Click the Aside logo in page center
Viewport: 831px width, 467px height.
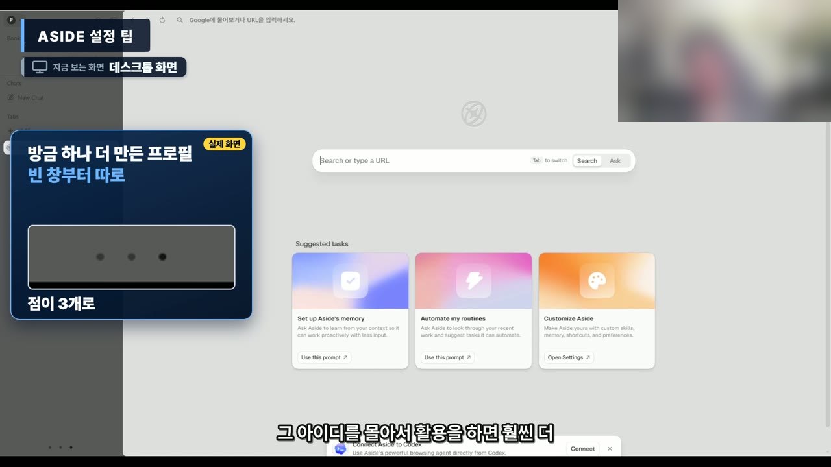(x=474, y=114)
